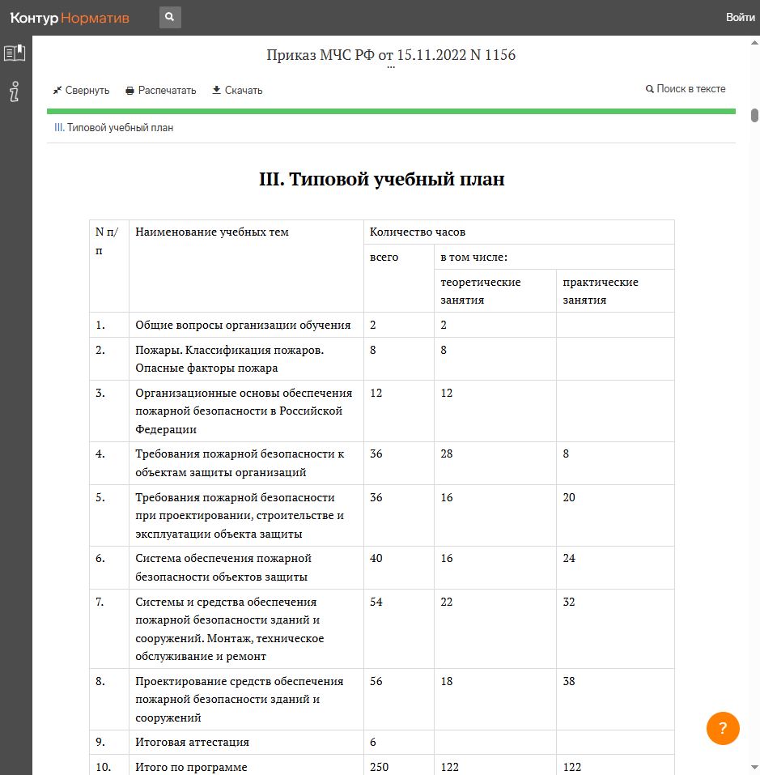Click Войти to sign in

point(740,16)
